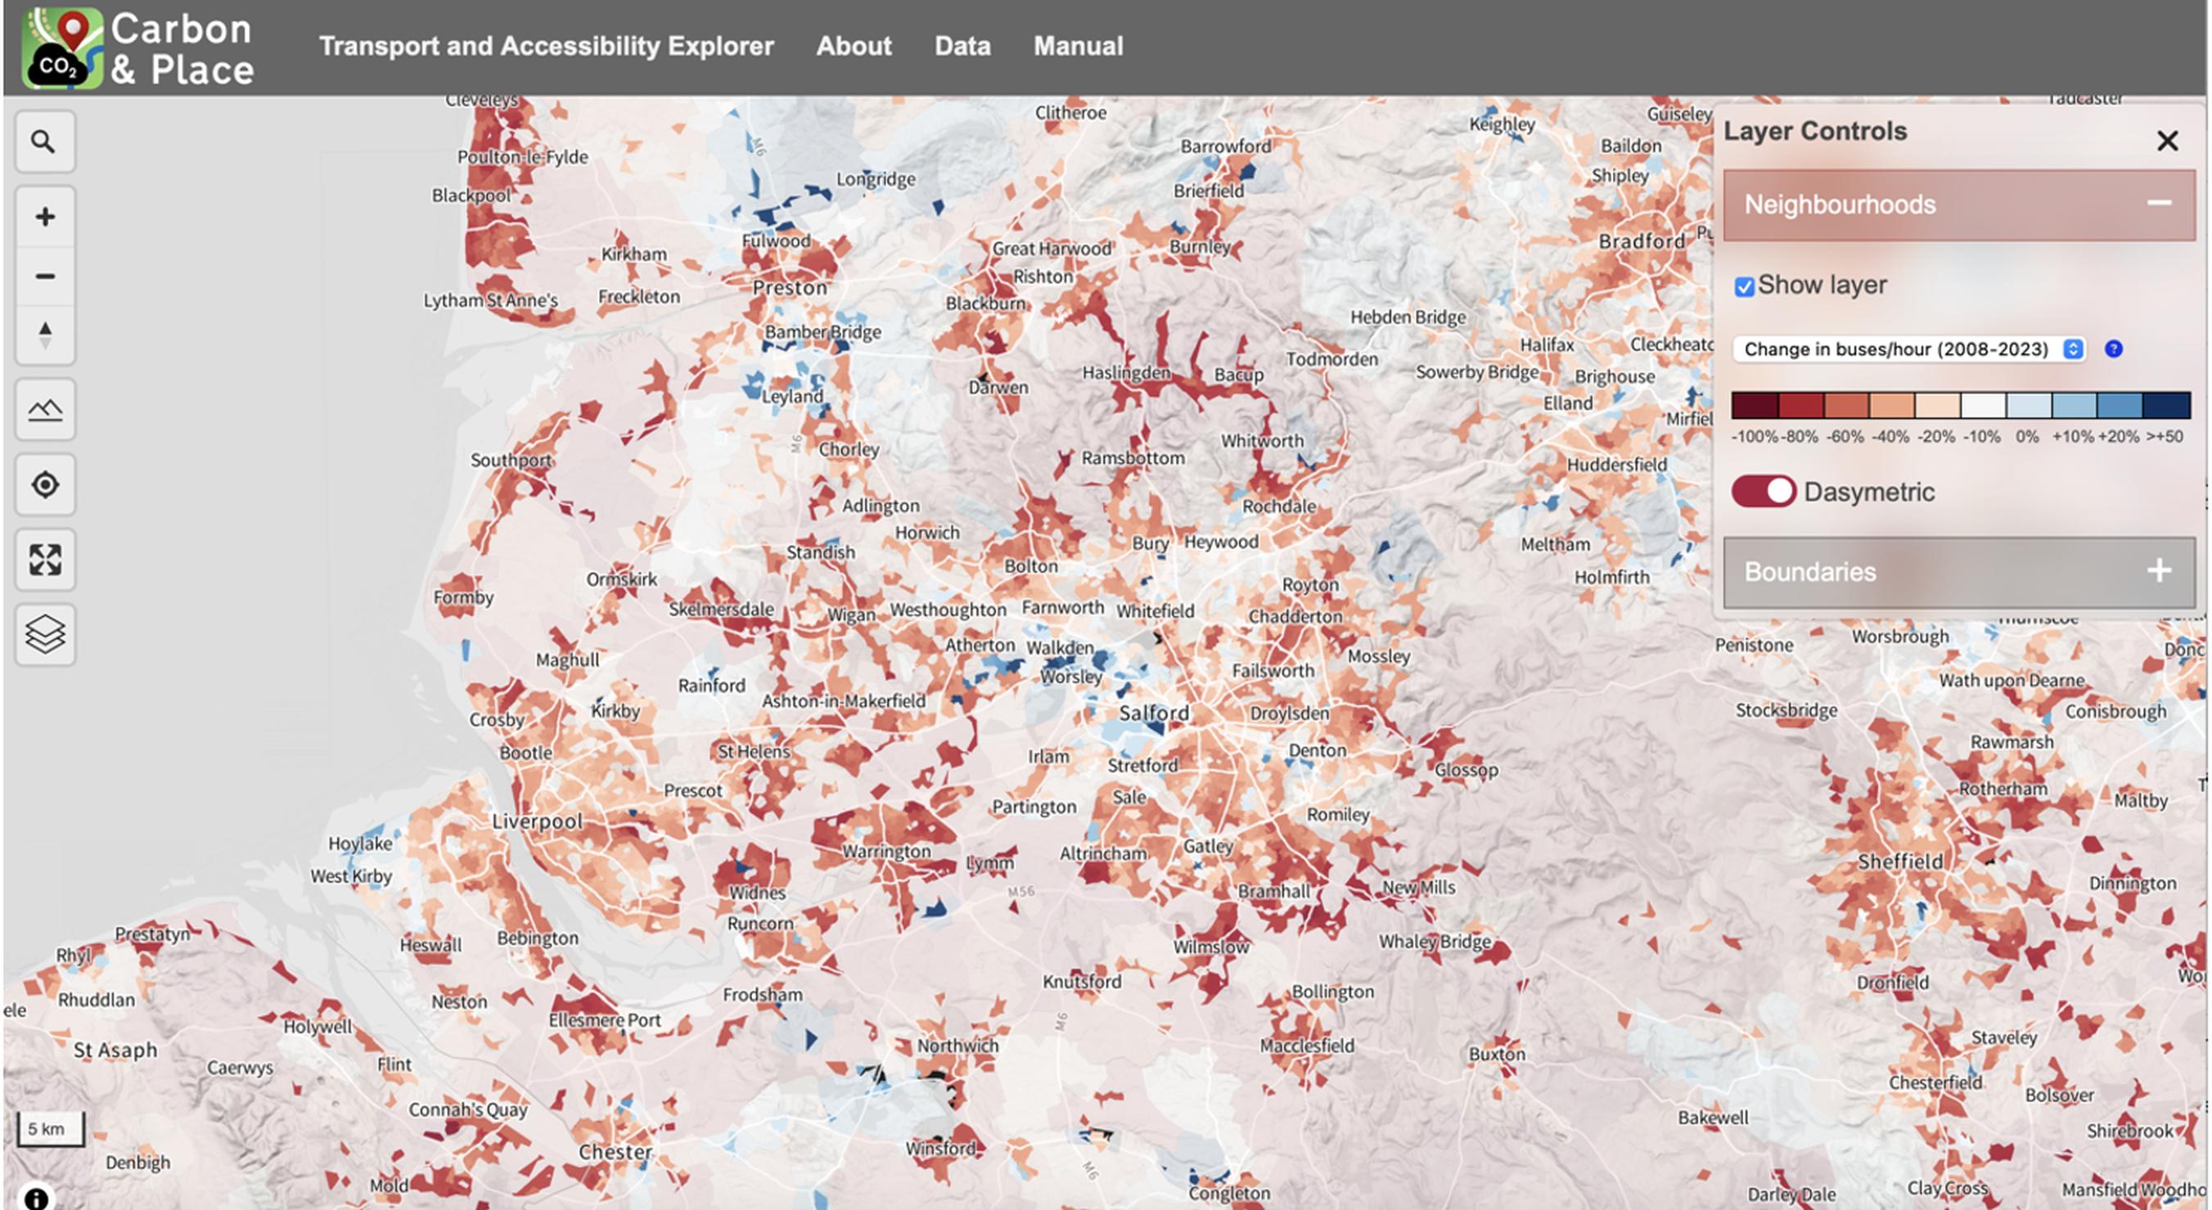Click the Rotherham label on map
Image resolution: width=2212 pixels, height=1210 pixels.
pyautogui.click(x=2003, y=789)
